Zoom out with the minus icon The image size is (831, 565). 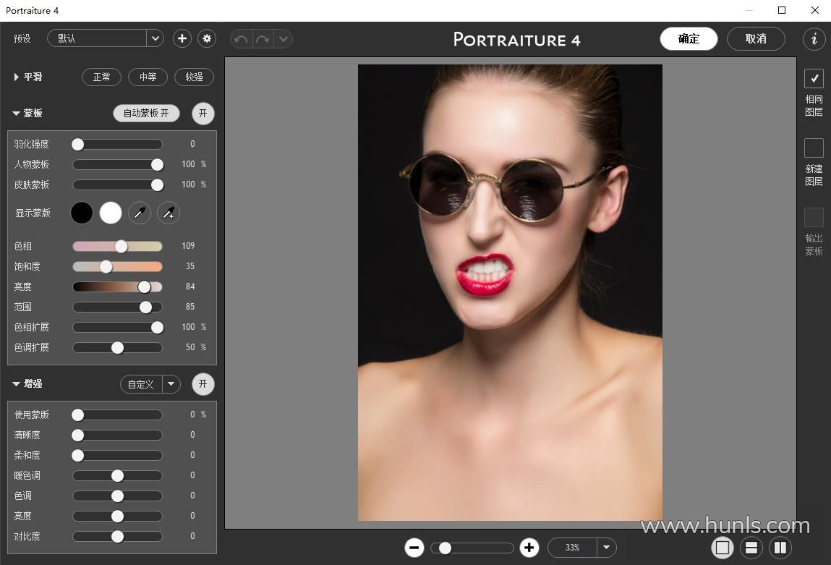(x=414, y=548)
